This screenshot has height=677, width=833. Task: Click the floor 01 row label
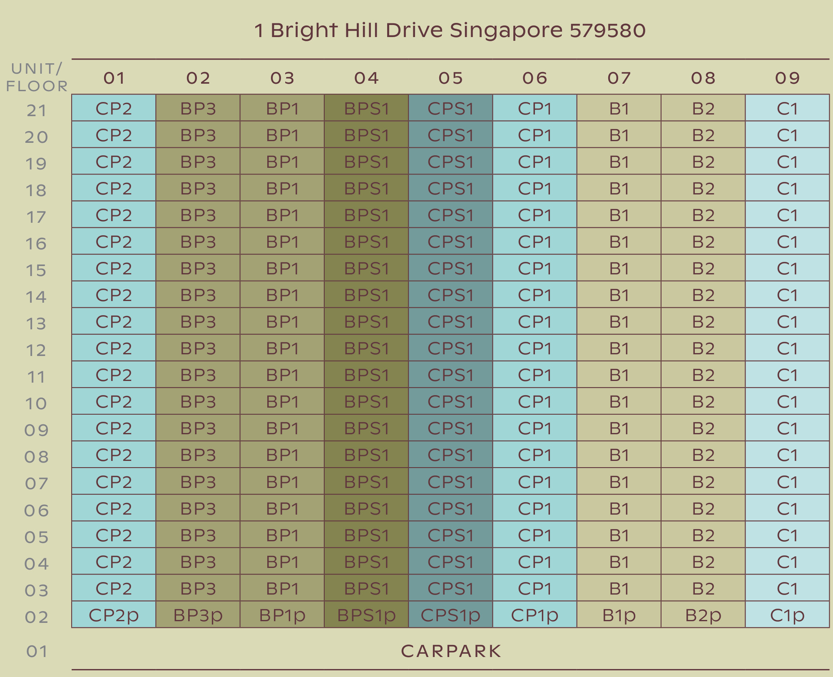pyautogui.click(x=36, y=652)
